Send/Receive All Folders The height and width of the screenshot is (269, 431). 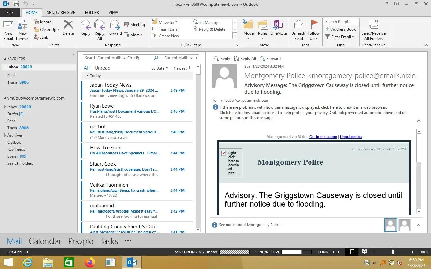click(373, 30)
